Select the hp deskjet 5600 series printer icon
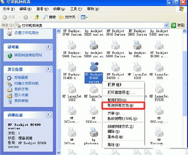The image size is (188, 155). point(94,45)
